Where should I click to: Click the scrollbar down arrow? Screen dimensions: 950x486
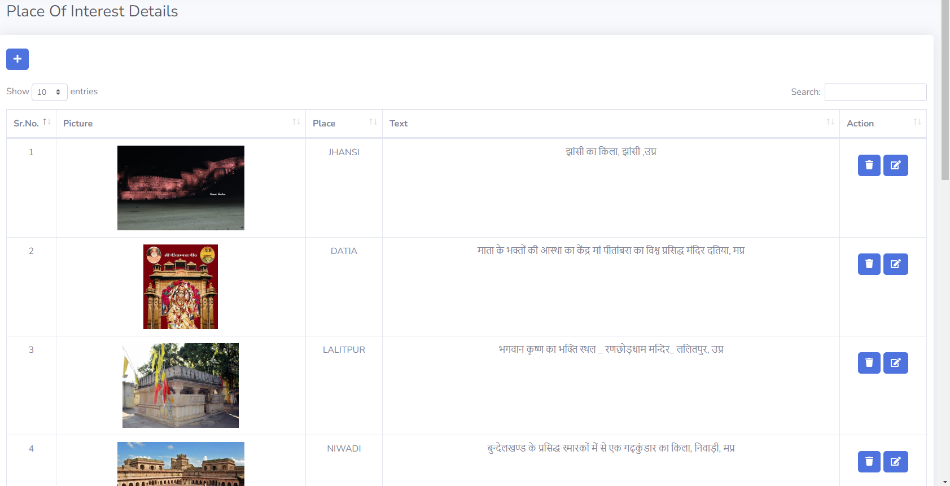945,481
